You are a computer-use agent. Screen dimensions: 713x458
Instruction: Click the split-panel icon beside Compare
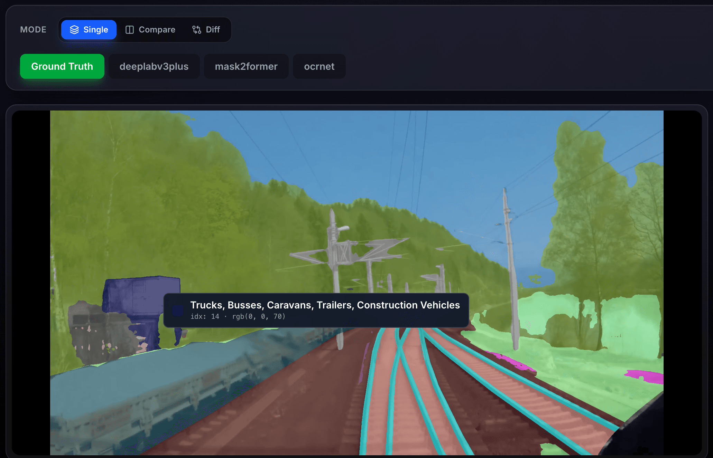(130, 30)
